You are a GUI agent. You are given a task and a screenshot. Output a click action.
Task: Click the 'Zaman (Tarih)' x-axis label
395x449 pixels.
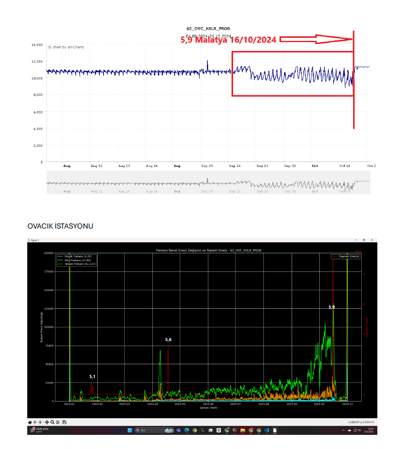tap(208, 408)
